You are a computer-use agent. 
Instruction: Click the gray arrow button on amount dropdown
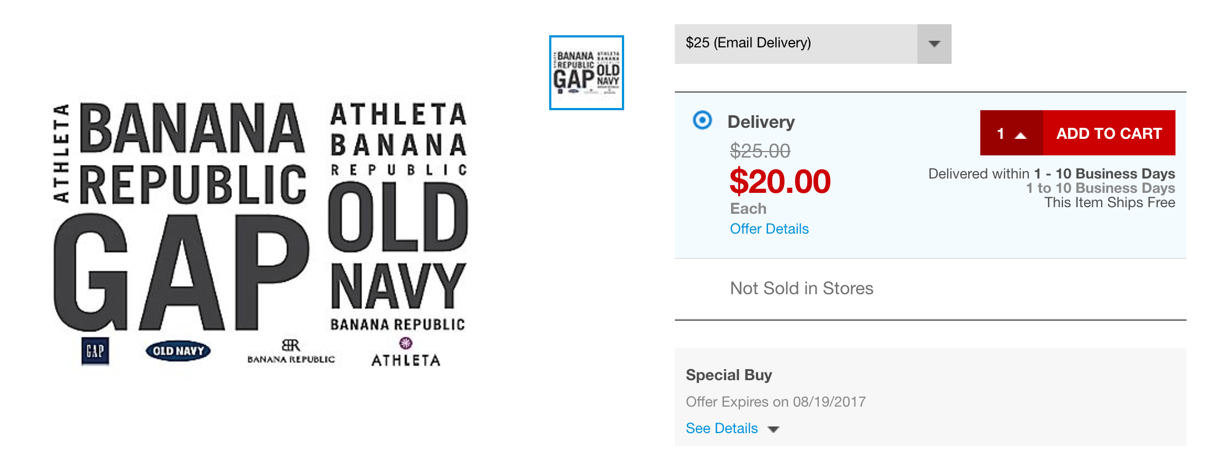pos(934,44)
